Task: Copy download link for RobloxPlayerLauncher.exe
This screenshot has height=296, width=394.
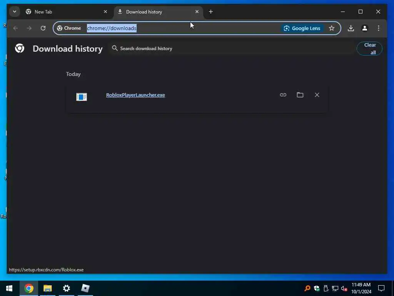Action: tap(283, 95)
